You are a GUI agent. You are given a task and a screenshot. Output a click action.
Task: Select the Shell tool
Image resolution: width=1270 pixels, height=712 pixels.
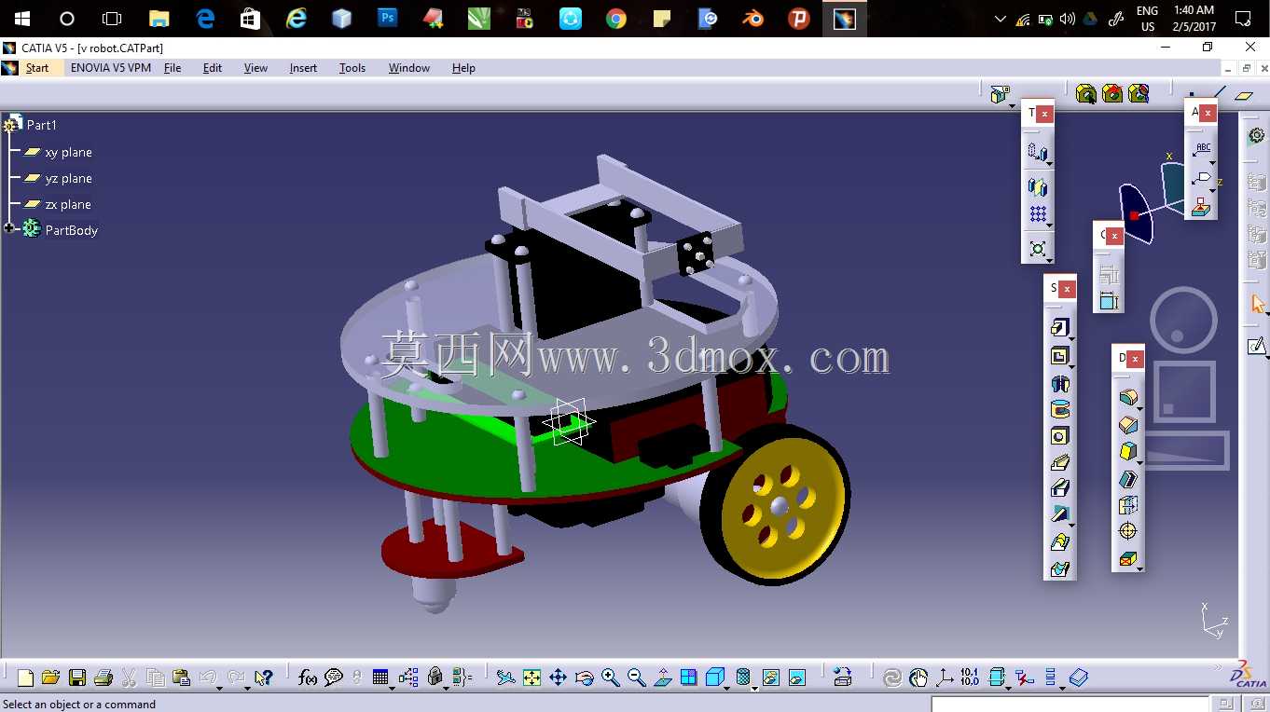coord(1128,479)
